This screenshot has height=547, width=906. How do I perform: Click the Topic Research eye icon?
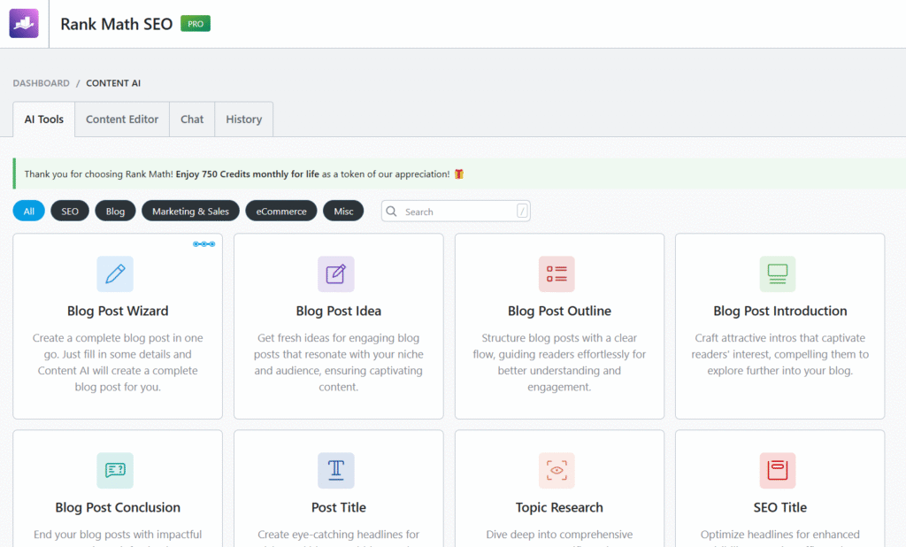point(557,470)
